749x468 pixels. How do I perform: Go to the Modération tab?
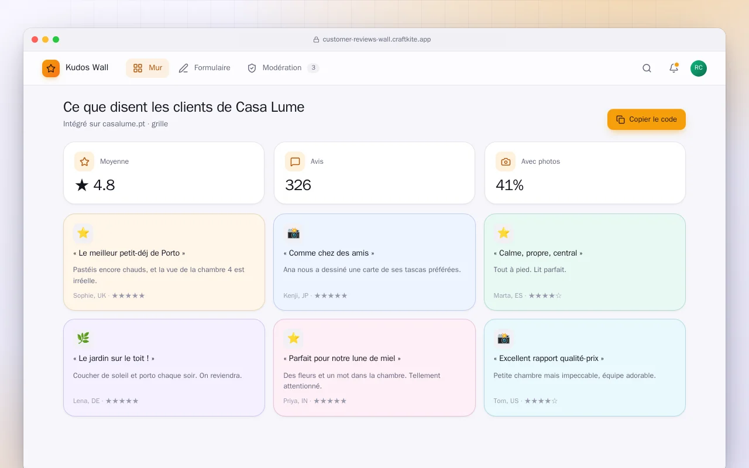(x=283, y=68)
